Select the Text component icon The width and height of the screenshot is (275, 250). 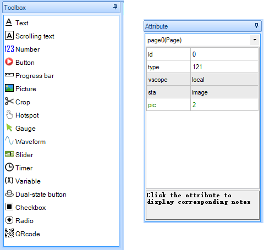tap(9, 23)
